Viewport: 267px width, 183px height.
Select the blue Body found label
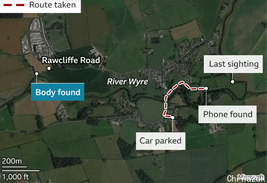tap(57, 92)
